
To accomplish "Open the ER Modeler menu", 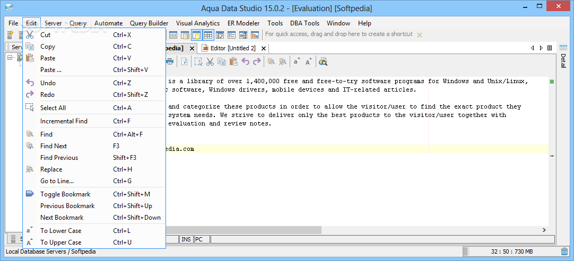I will 243,23.
